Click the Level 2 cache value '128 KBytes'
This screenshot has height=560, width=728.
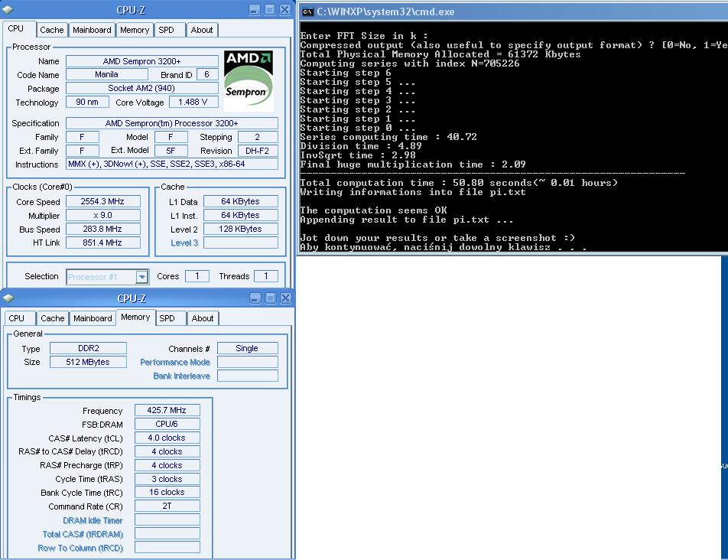240,229
